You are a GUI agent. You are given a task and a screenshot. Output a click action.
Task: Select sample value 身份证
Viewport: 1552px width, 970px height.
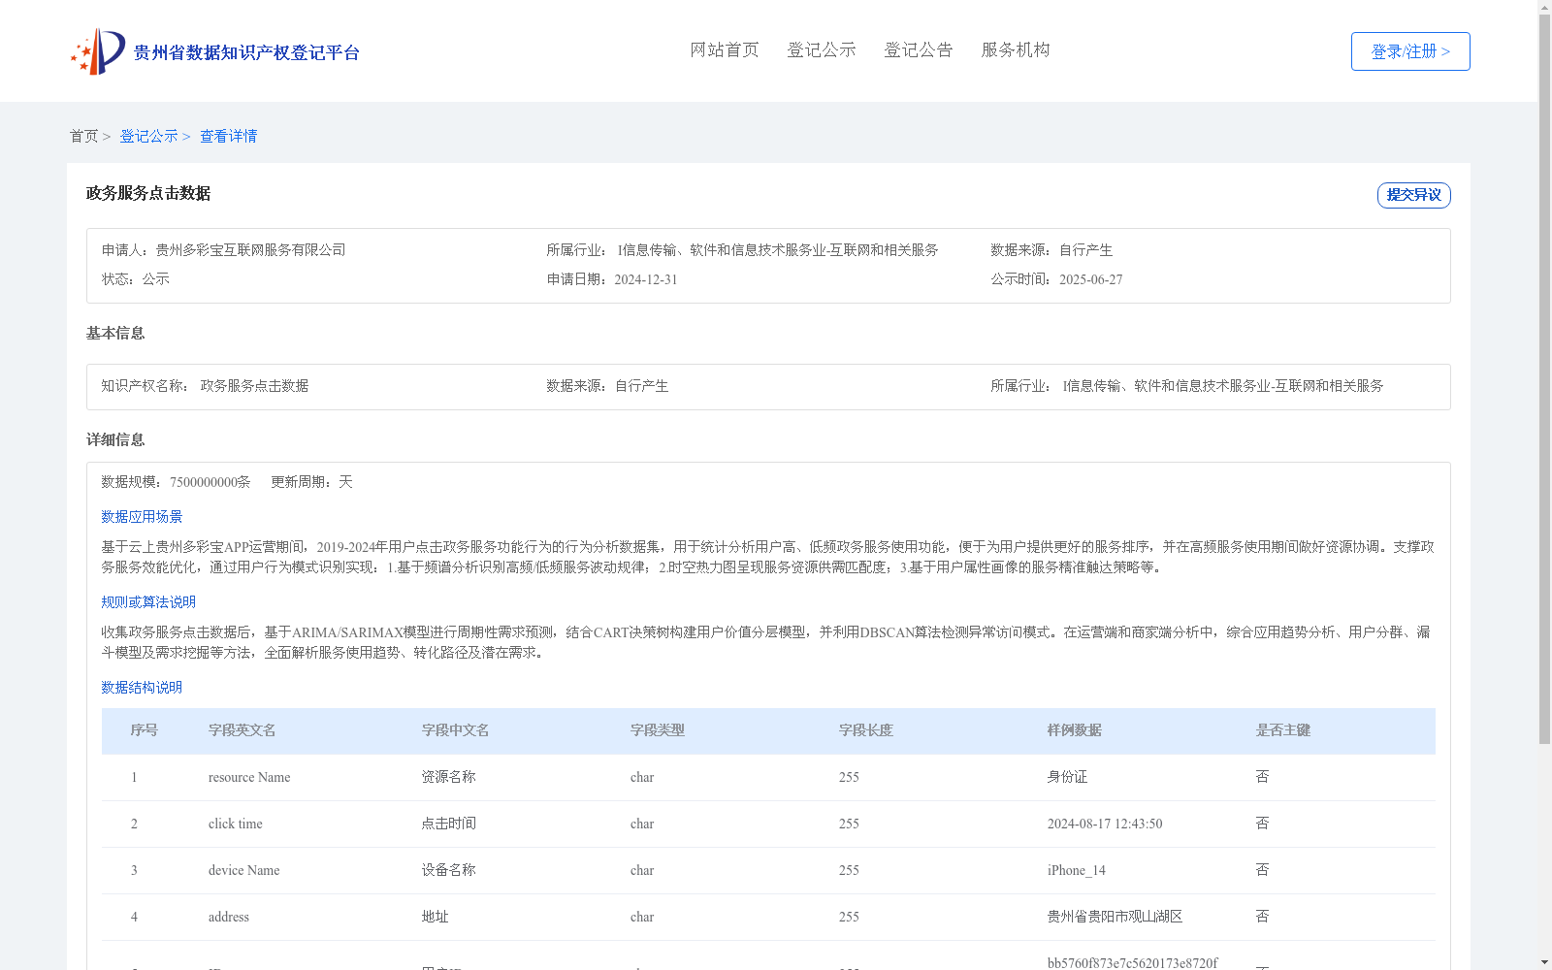click(x=1068, y=777)
